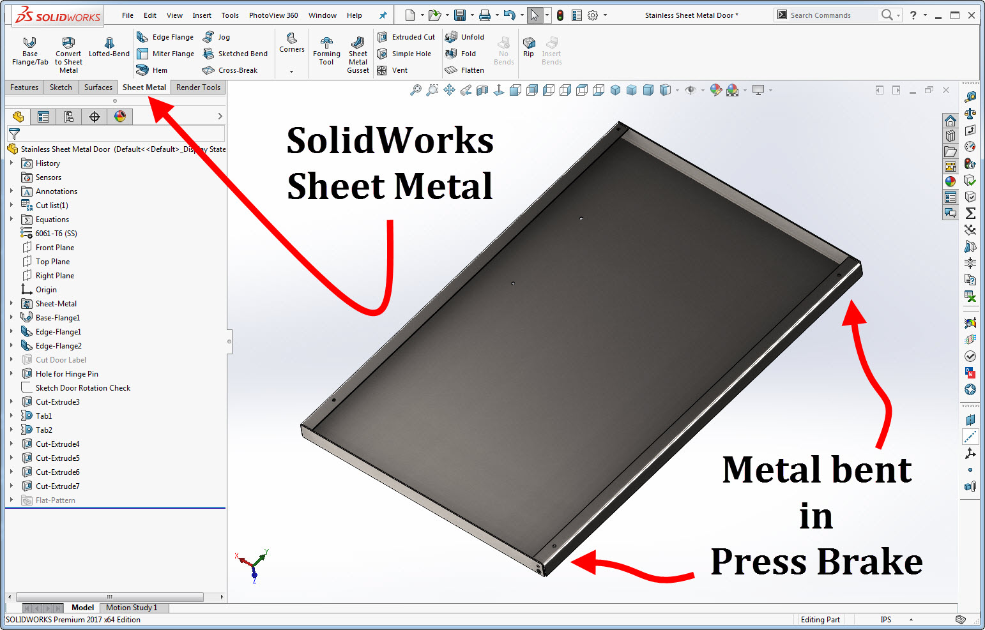The width and height of the screenshot is (985, 630).
Task: Select the Simple Hole tool
Action: pyautogui.click(x=404, y=54)
